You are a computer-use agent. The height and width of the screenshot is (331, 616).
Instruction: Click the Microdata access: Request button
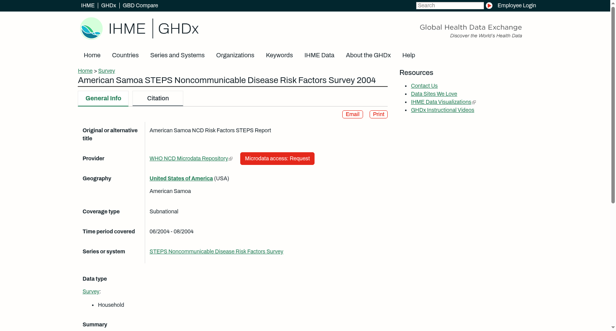277,159
